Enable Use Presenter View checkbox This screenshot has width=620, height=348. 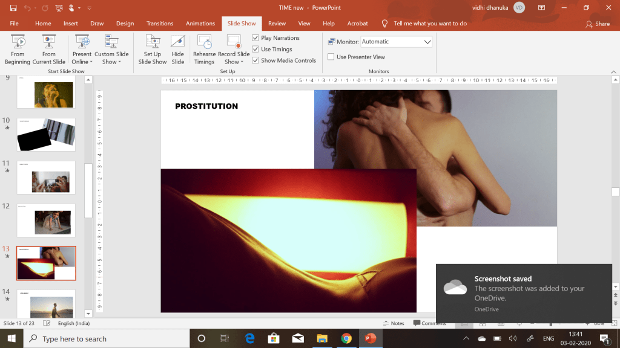[x=331, y=57]
